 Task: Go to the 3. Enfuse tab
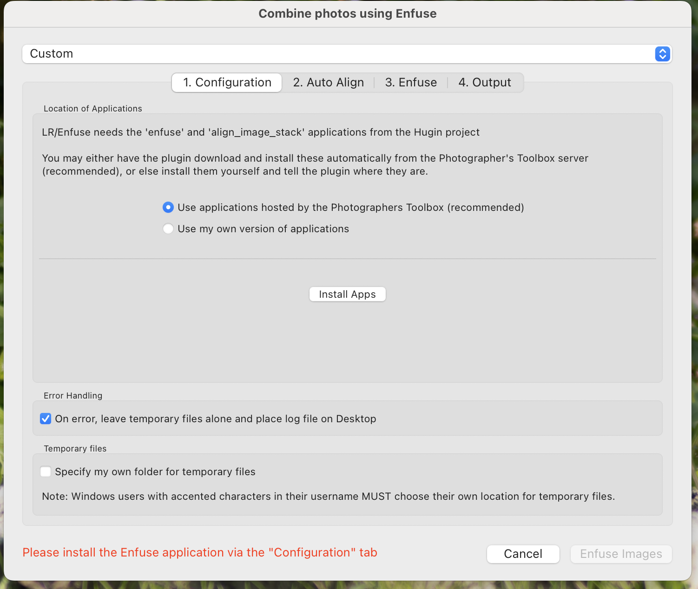click(411, 83)
